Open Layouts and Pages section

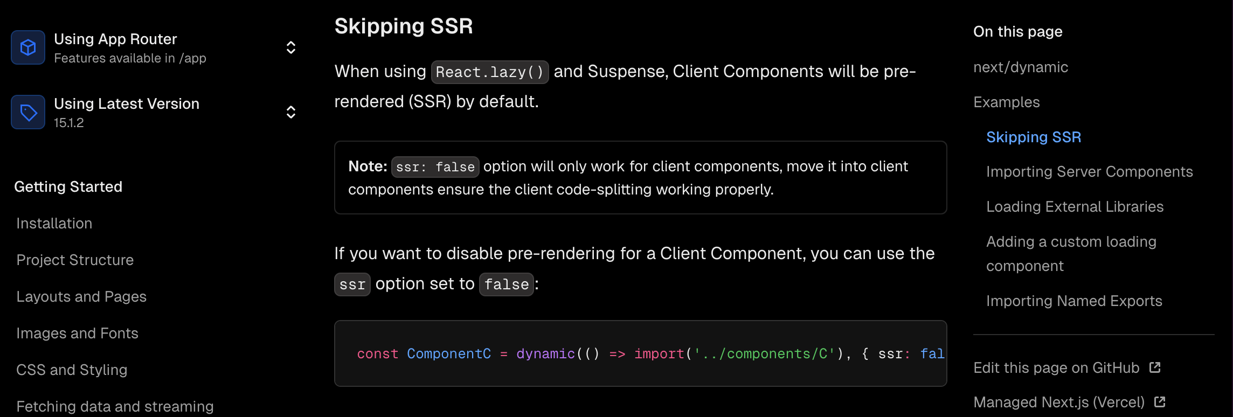81,297
